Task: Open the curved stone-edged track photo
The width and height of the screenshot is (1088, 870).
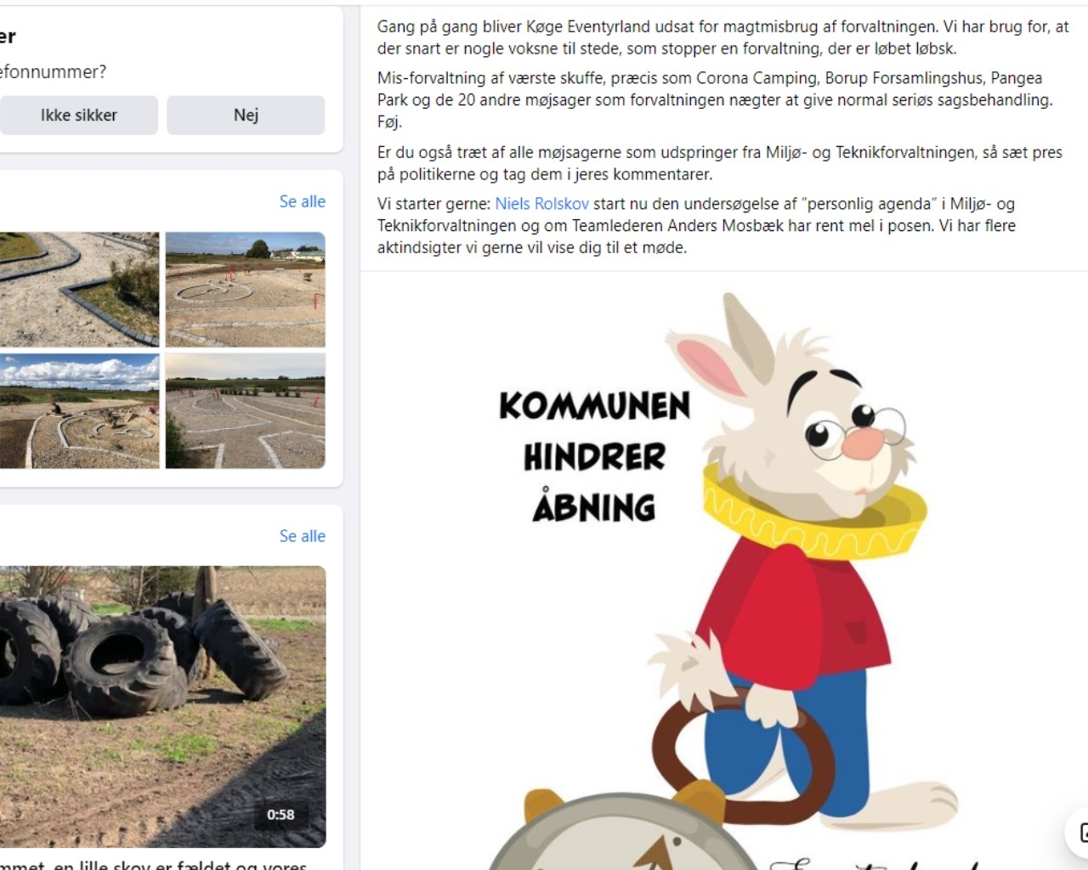Action: pos(79,289)
